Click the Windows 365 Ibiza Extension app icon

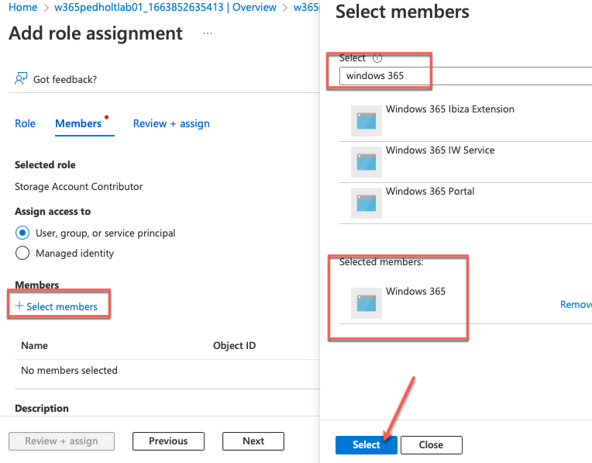coord(367,121)
